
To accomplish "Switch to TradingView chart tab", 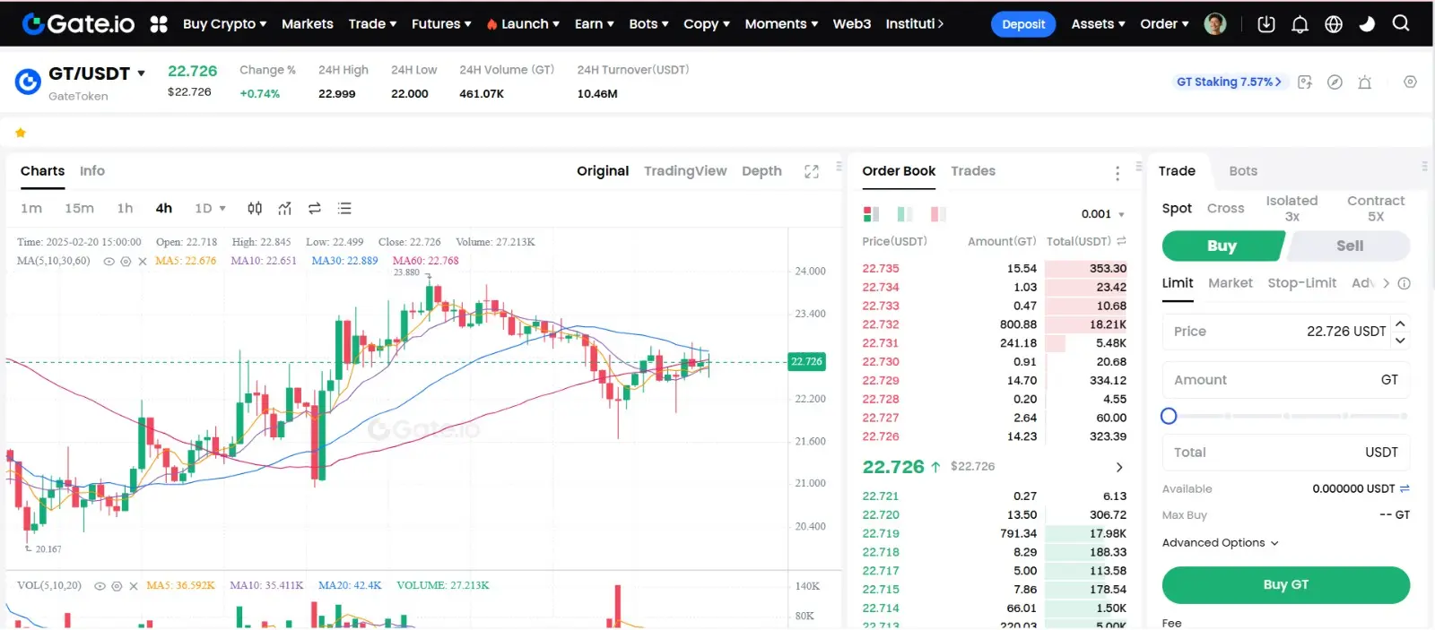I will [x=685, y=171].
